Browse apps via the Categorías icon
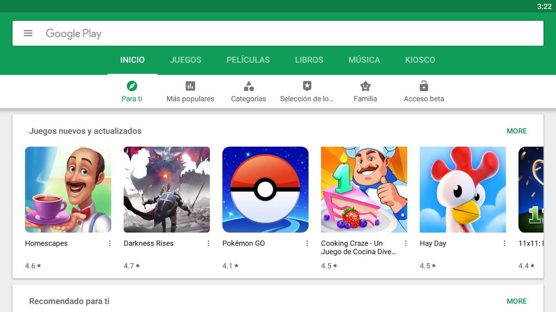556x312 pixels. tap(248, 91)
